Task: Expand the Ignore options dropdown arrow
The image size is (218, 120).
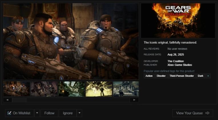Action: [79, 113]
